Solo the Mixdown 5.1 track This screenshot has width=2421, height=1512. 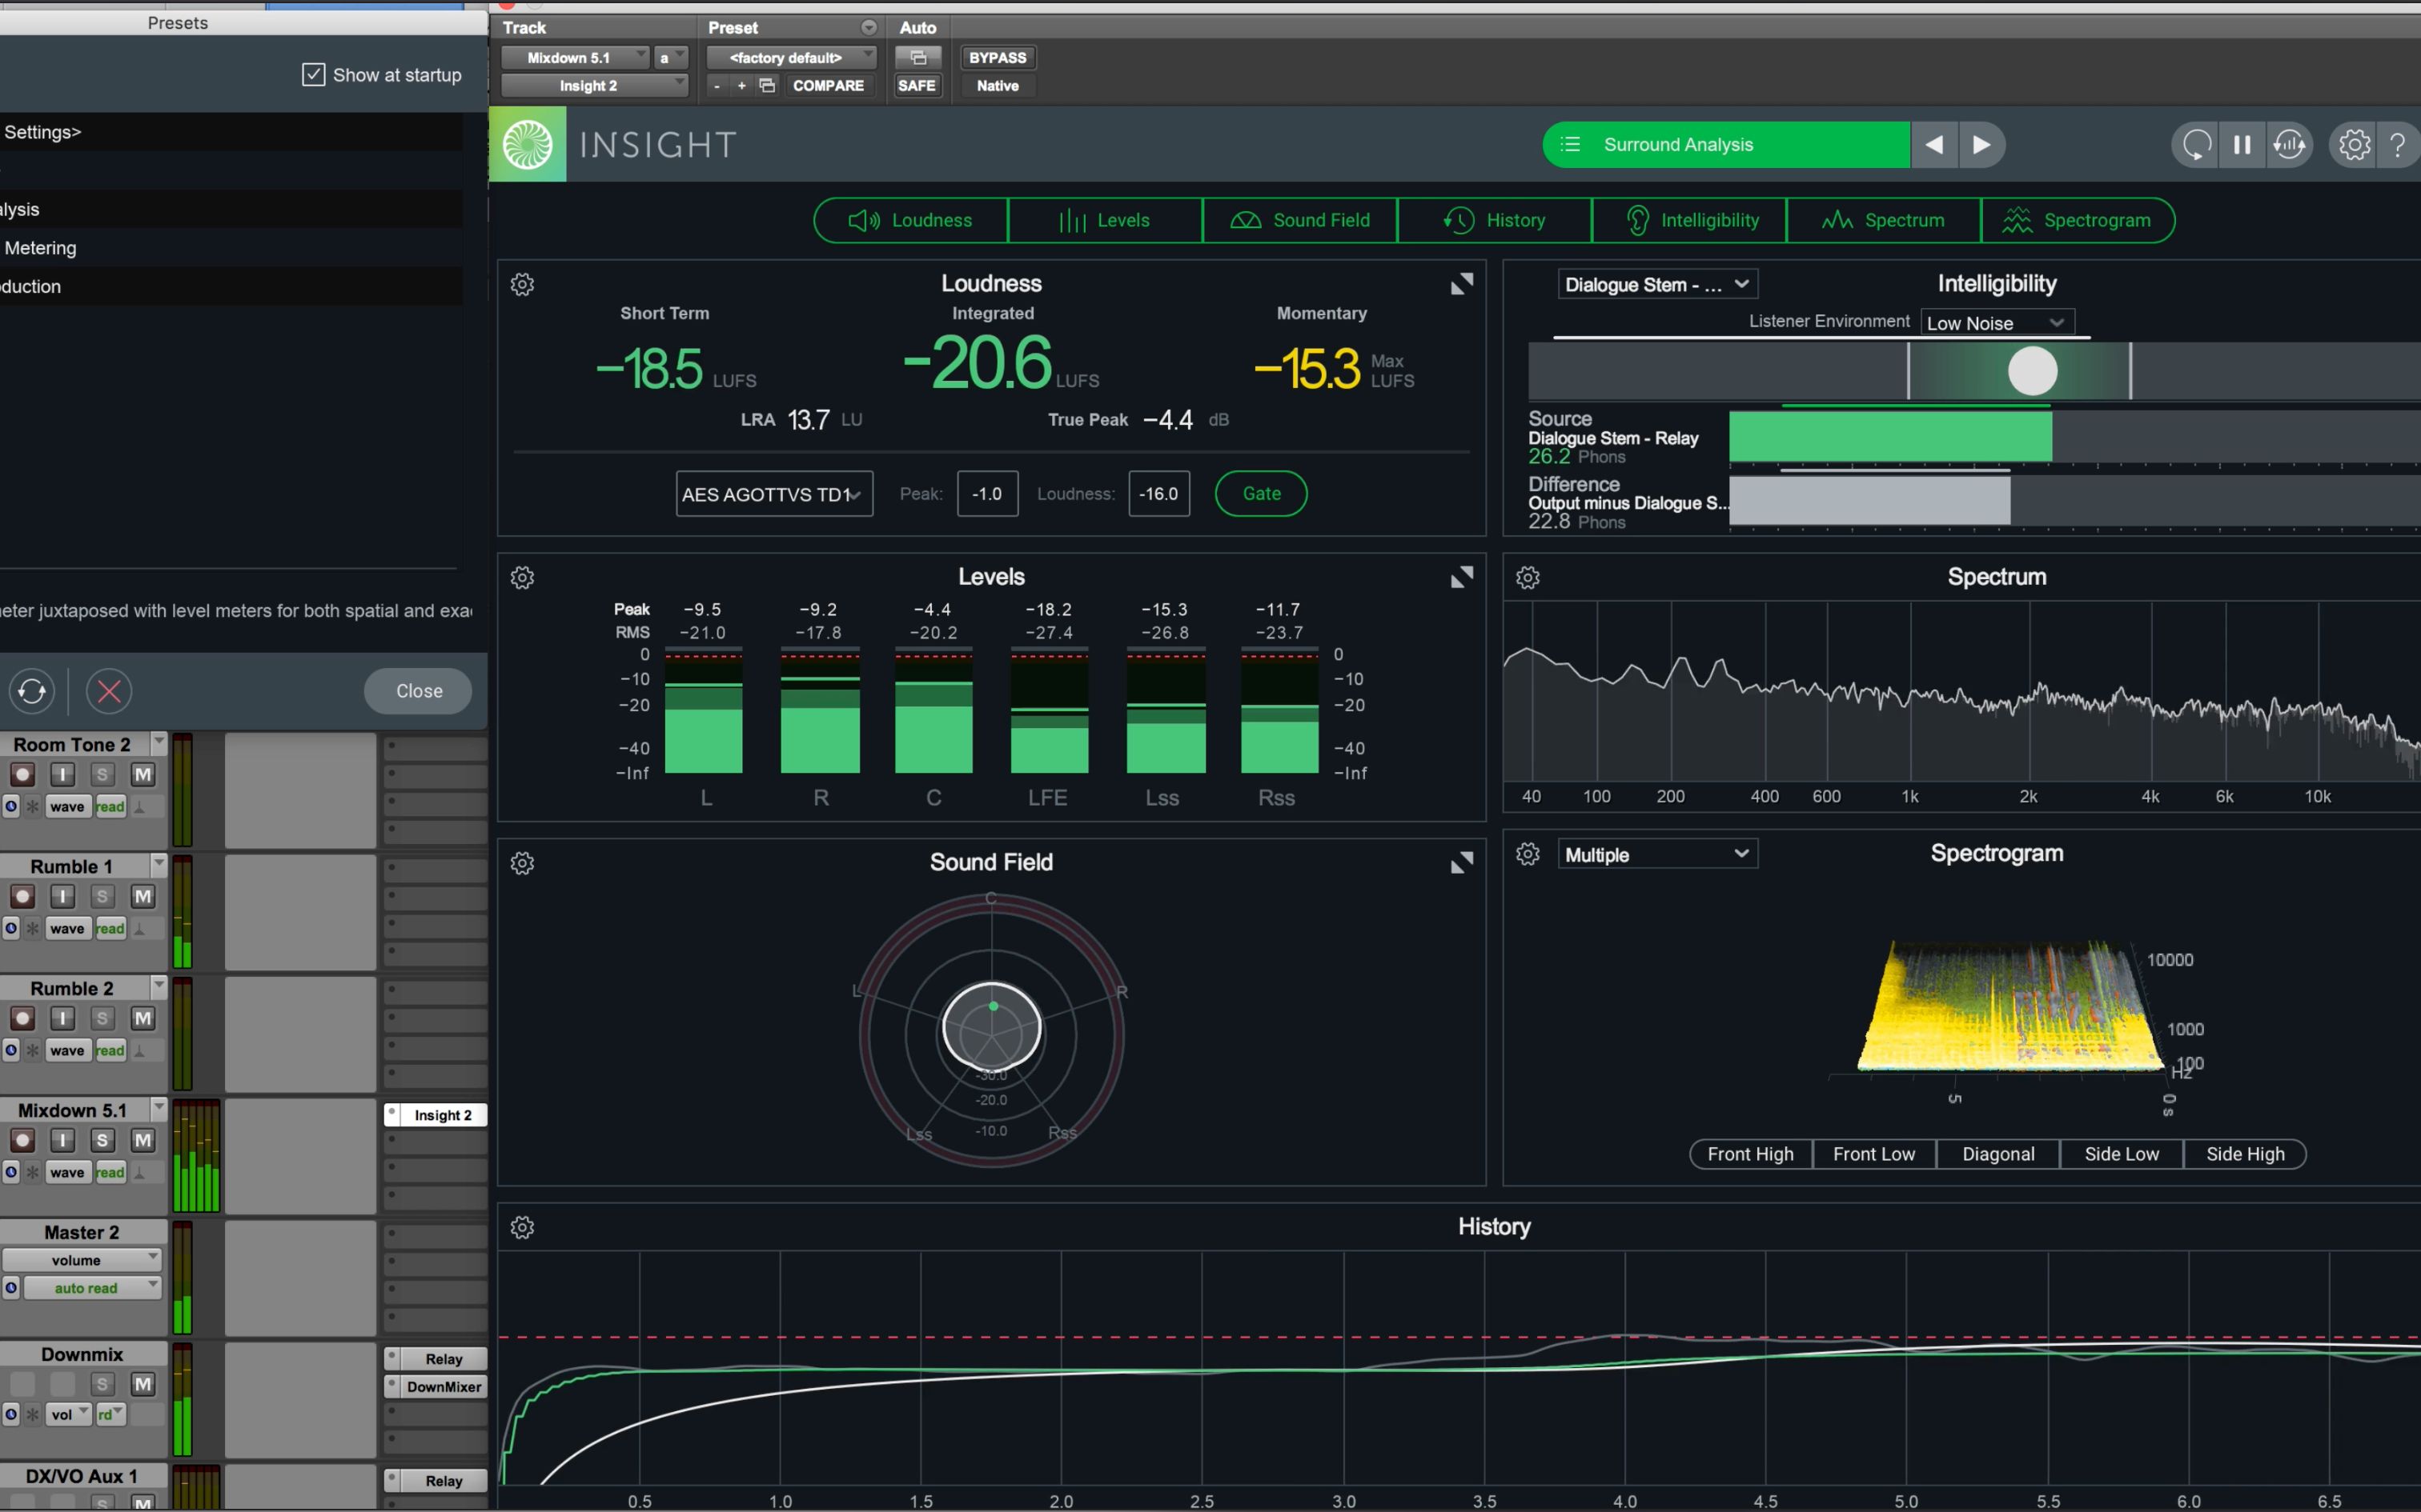(x=102, y=1141)
